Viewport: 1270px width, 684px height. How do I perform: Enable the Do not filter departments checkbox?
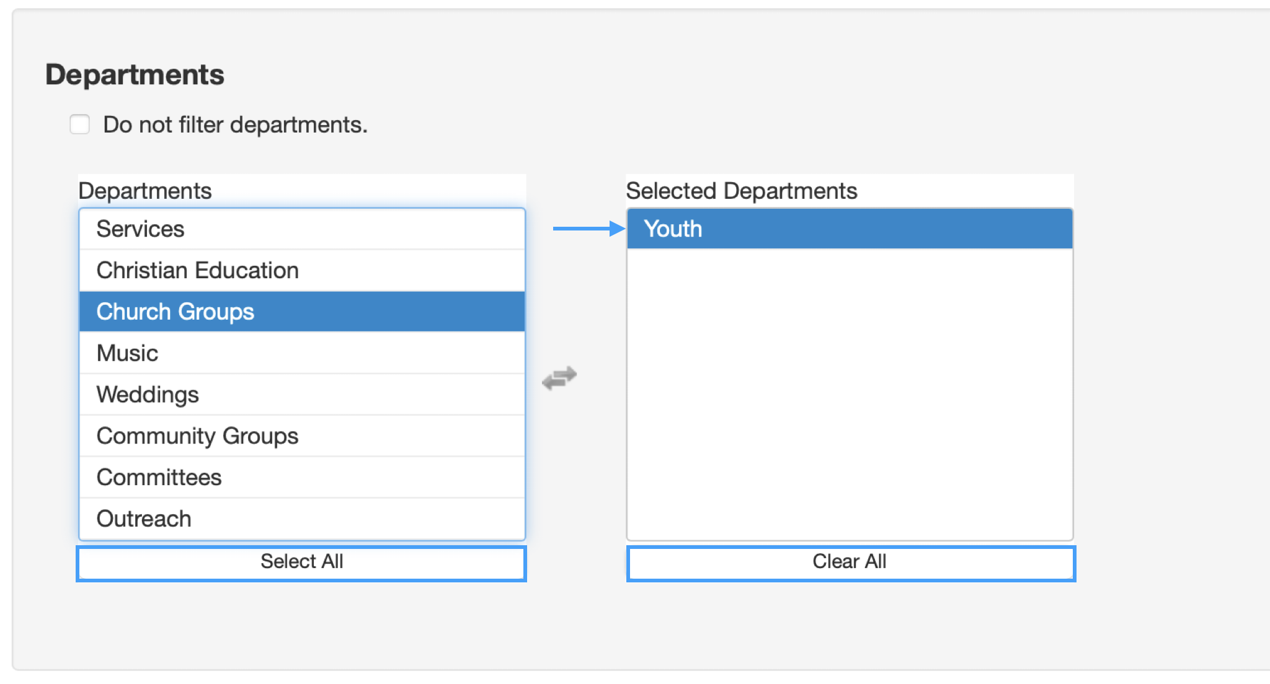click(x=79, y=124)
